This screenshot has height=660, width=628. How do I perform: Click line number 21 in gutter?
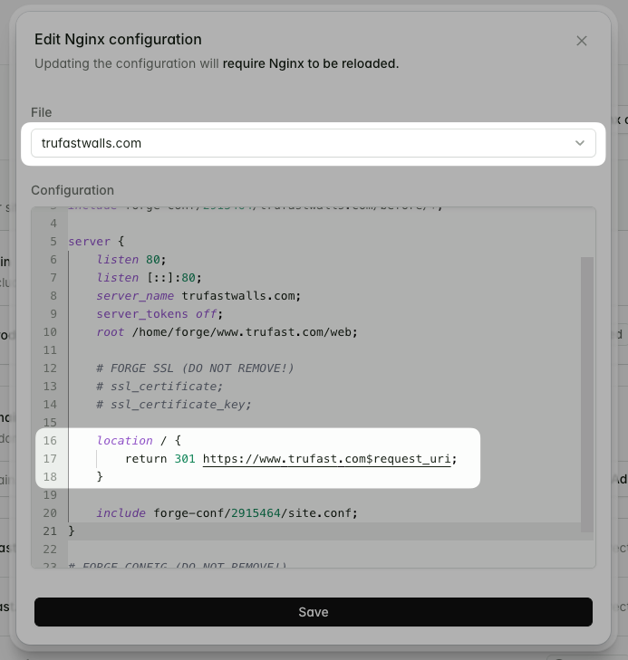coord(50,531)
